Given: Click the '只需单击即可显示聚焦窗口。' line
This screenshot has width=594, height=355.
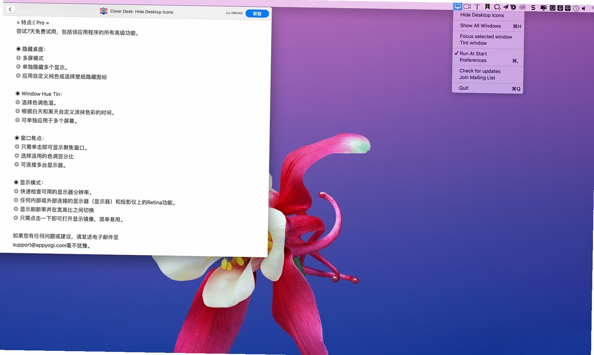Looking at the screenshot, I should click(52, 148).
